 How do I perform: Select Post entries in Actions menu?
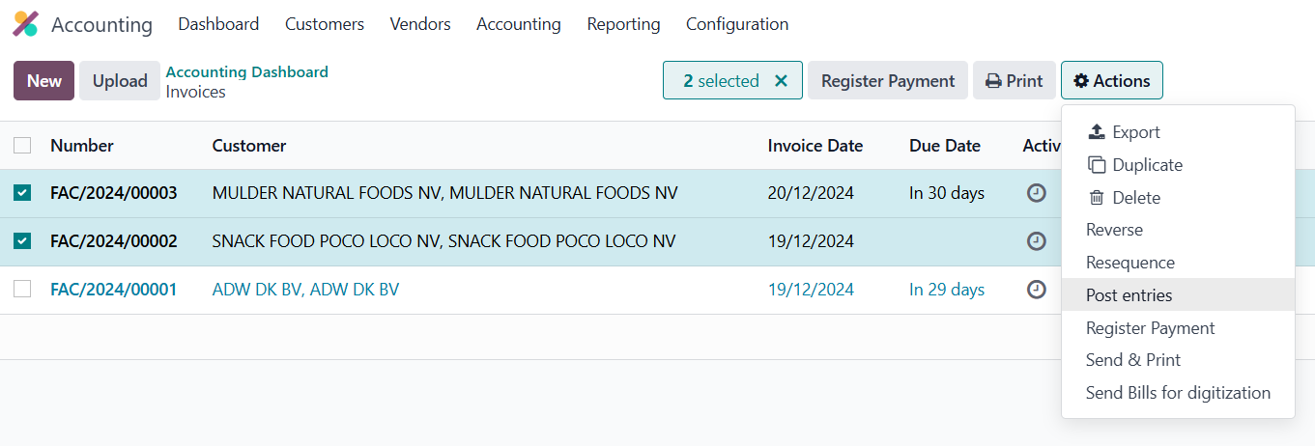click(x=1129, y=295)
